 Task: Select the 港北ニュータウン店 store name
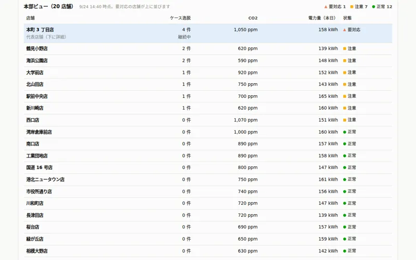click(x=45, y=179)
